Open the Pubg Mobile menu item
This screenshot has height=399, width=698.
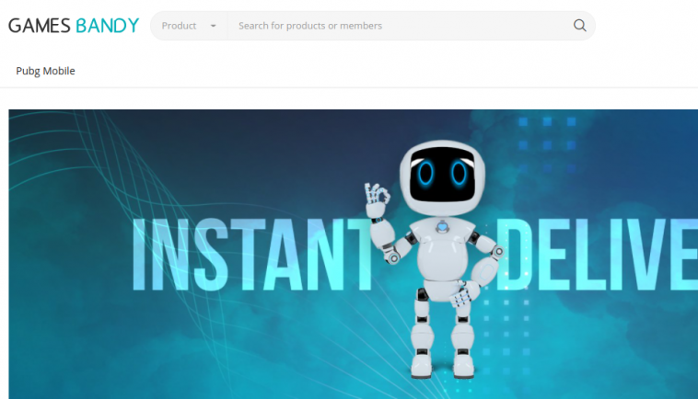(x=45, y=71)
